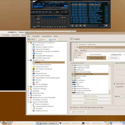The image size is (125, 125).
Task: Click speaker volume icon in system tray
Action: [111, 123]
